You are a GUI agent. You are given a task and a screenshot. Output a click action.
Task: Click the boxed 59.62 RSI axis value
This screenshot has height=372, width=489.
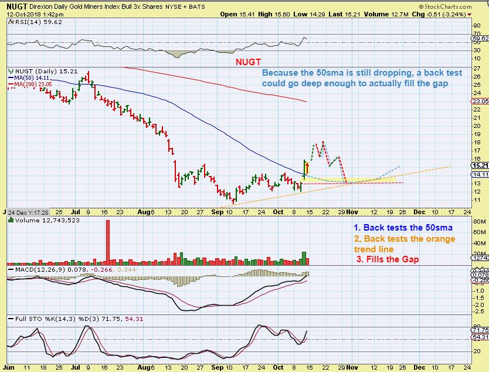pyautogui.click(x=480, y=38)
